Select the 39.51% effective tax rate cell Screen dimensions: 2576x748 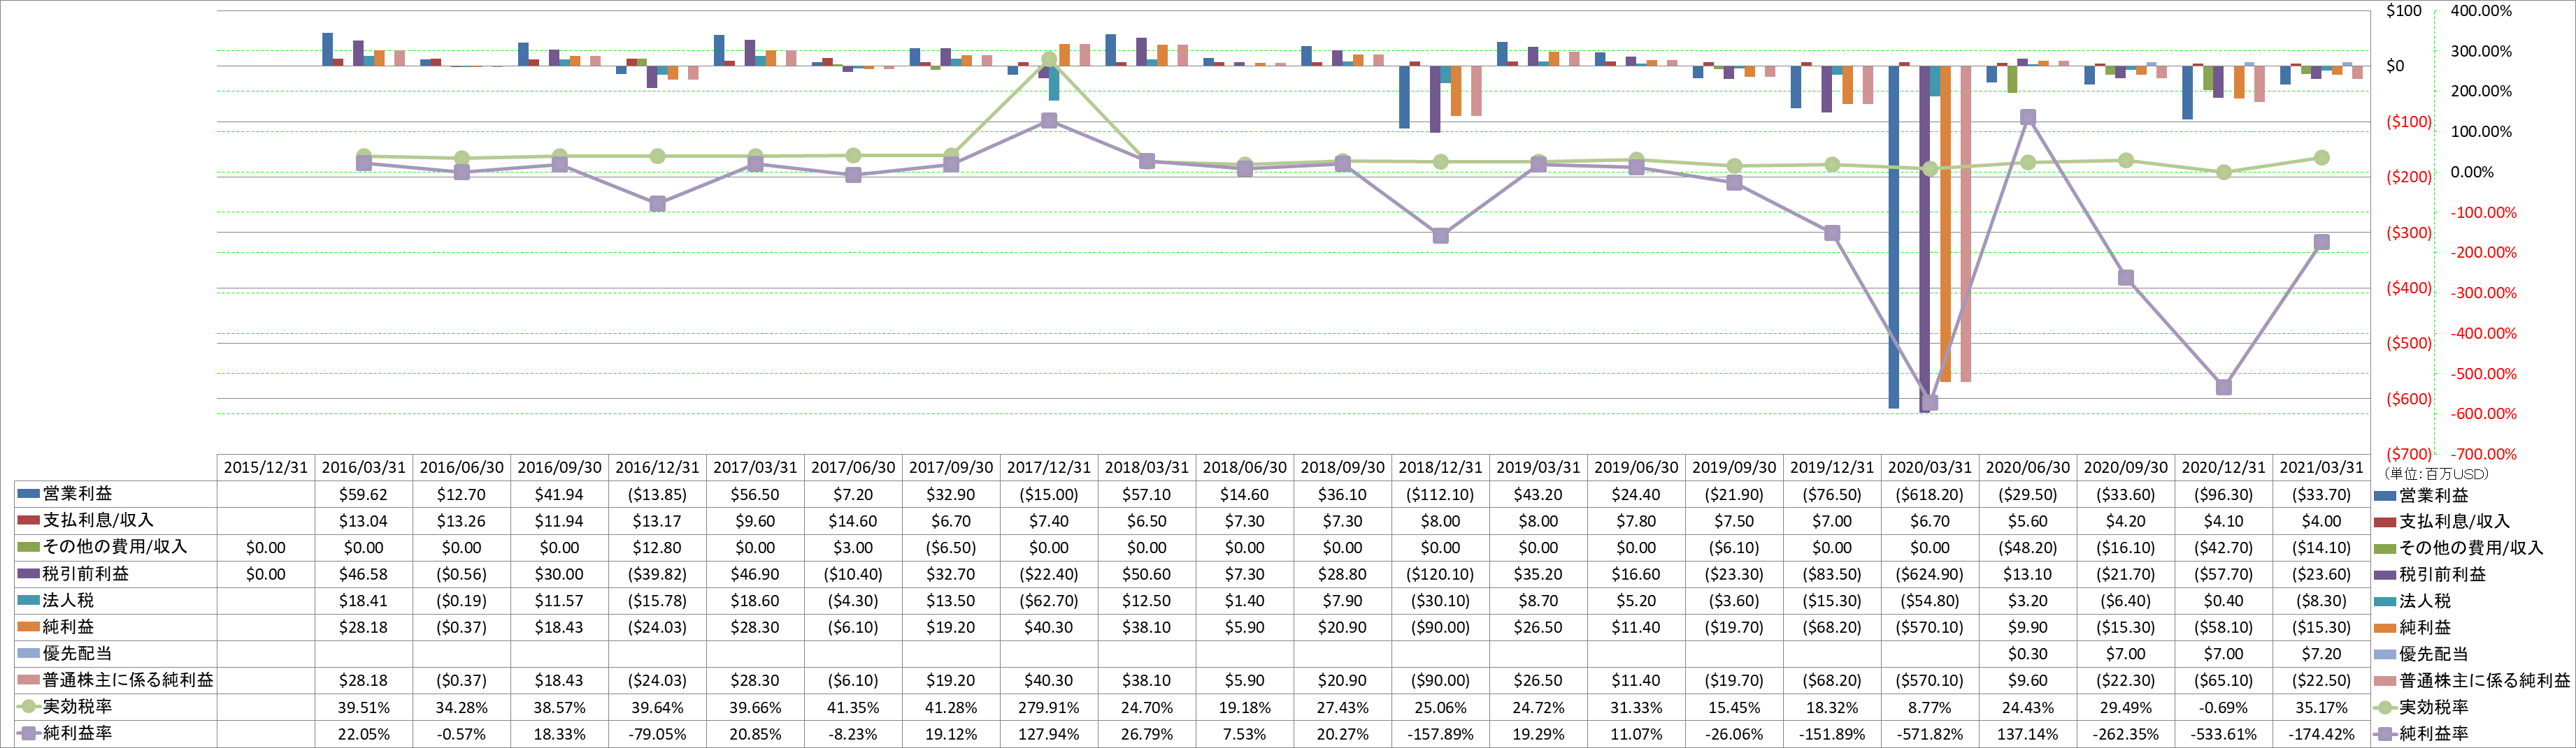click(364, 707)
